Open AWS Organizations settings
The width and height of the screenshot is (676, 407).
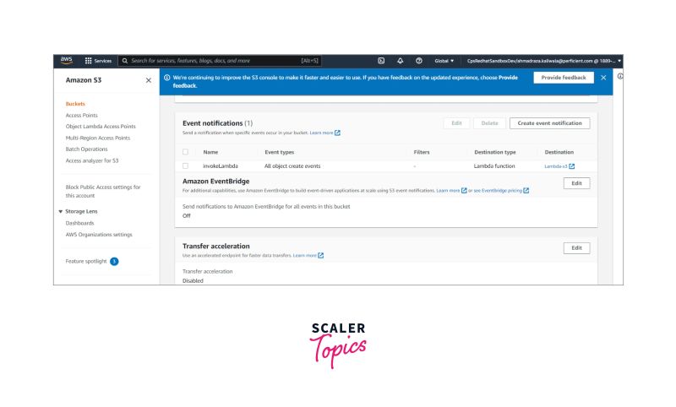click(99, 235)
